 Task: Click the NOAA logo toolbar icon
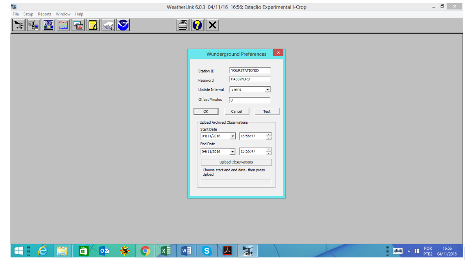coord(123,25)
